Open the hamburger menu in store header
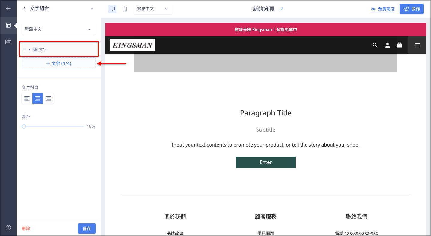Image resolution: width=431 pixels, height=236 pixels. coord(417,45)
